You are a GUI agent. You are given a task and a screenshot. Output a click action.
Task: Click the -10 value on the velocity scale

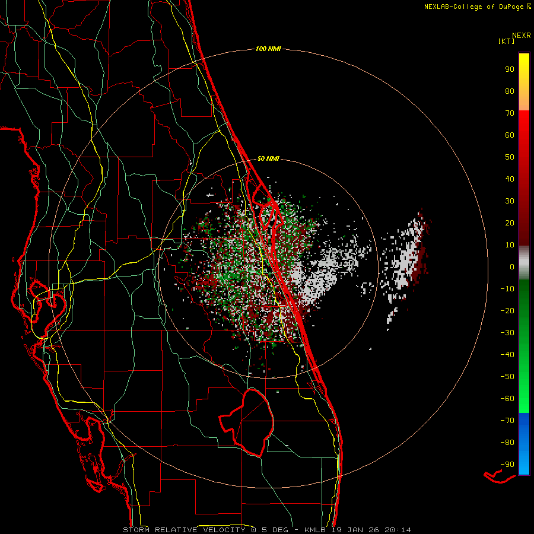[507, 289]
